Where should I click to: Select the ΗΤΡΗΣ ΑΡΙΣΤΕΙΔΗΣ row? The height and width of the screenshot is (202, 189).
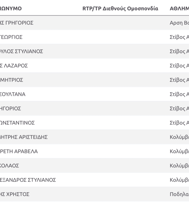click(x=94, y=137)
